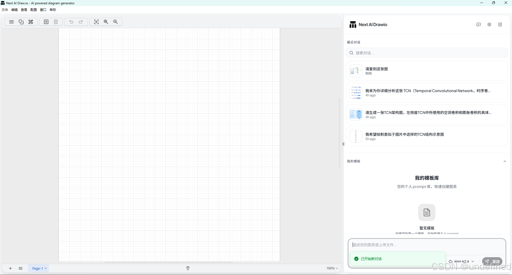
Task: Open the kimi-k2.6 model selector
Action: (462, 261)
